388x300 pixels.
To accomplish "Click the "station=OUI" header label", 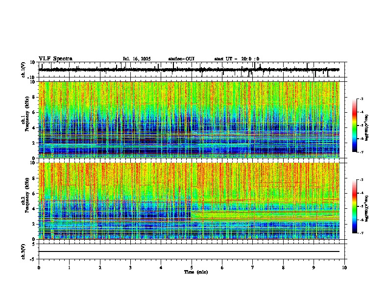I will [x=181, y=59].
